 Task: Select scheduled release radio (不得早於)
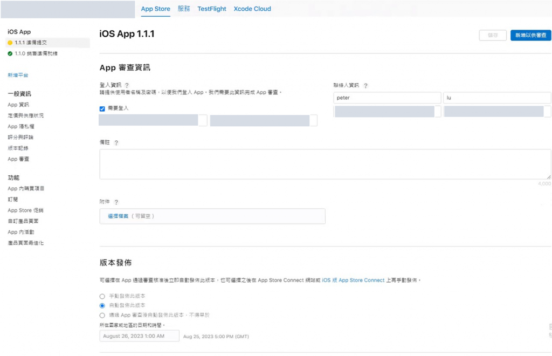coord(102,316)
